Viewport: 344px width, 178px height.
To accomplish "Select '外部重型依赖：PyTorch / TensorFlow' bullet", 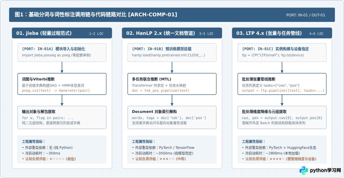I will click(163, 147).
